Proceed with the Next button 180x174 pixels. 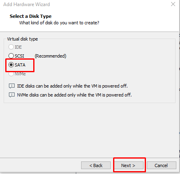(x=129, y=165)
